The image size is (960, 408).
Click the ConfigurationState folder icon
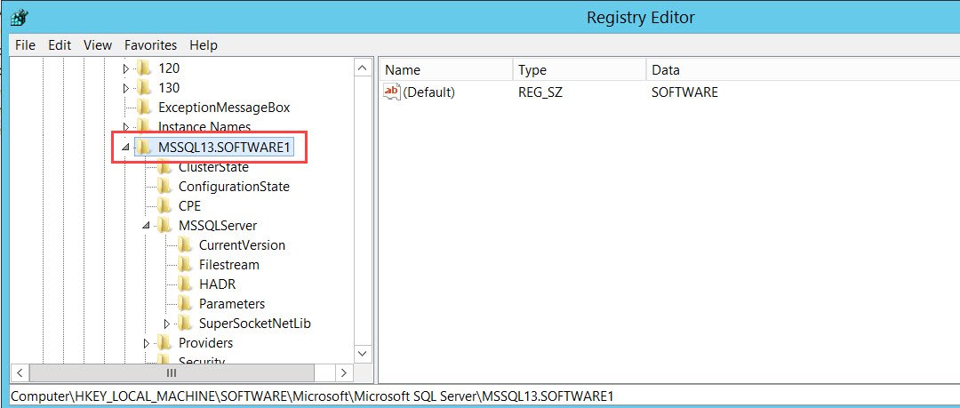[x=164, y=186]
